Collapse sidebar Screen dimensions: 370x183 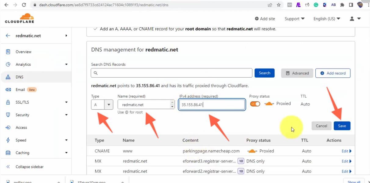(x=25, y=167)
